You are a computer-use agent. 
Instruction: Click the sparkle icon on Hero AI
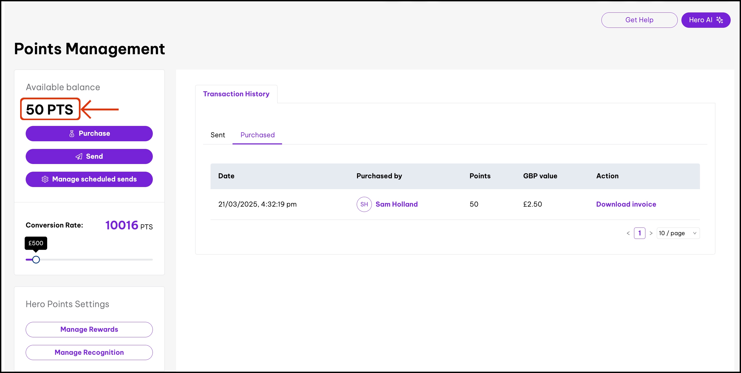coord(720,20)
